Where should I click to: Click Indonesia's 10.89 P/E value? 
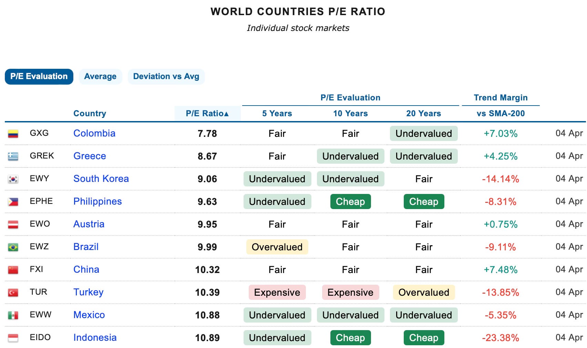tap(207, 338)
